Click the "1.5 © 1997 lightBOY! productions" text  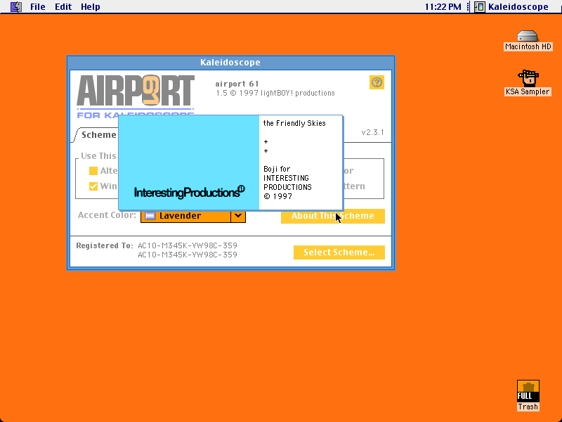275,94
